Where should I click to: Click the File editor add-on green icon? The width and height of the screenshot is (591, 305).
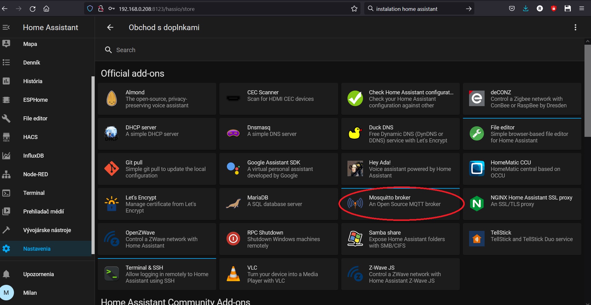coord(477,133)
